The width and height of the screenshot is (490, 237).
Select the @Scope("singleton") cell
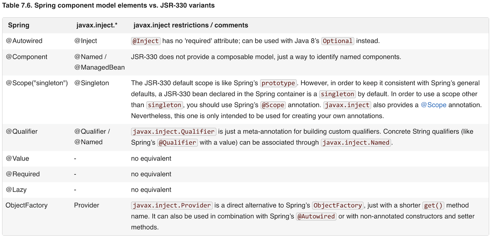(37, 83)
